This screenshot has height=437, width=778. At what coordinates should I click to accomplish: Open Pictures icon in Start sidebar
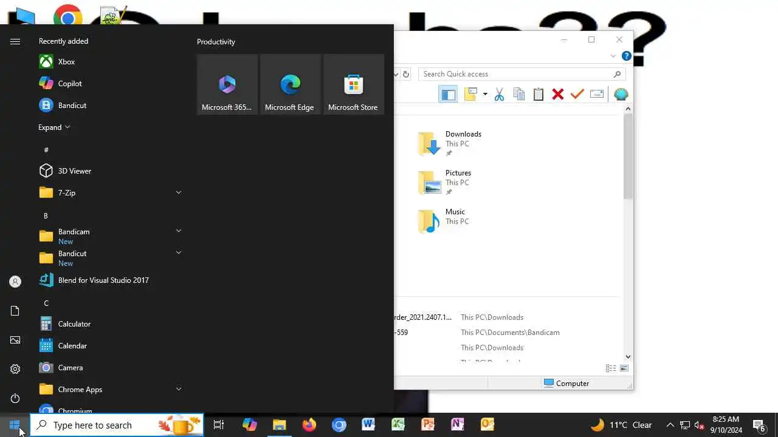pyautogui.click(x=15, y=340)
